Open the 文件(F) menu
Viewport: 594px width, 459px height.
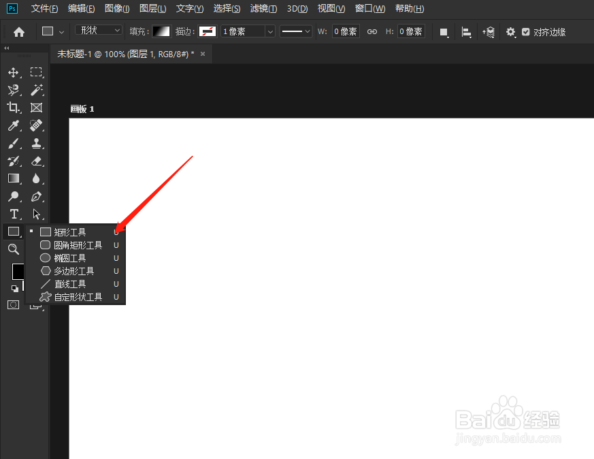(x=44, y=8)
